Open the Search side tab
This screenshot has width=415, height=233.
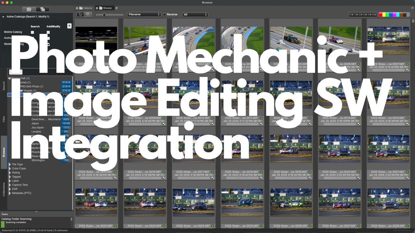click(4, 86)
